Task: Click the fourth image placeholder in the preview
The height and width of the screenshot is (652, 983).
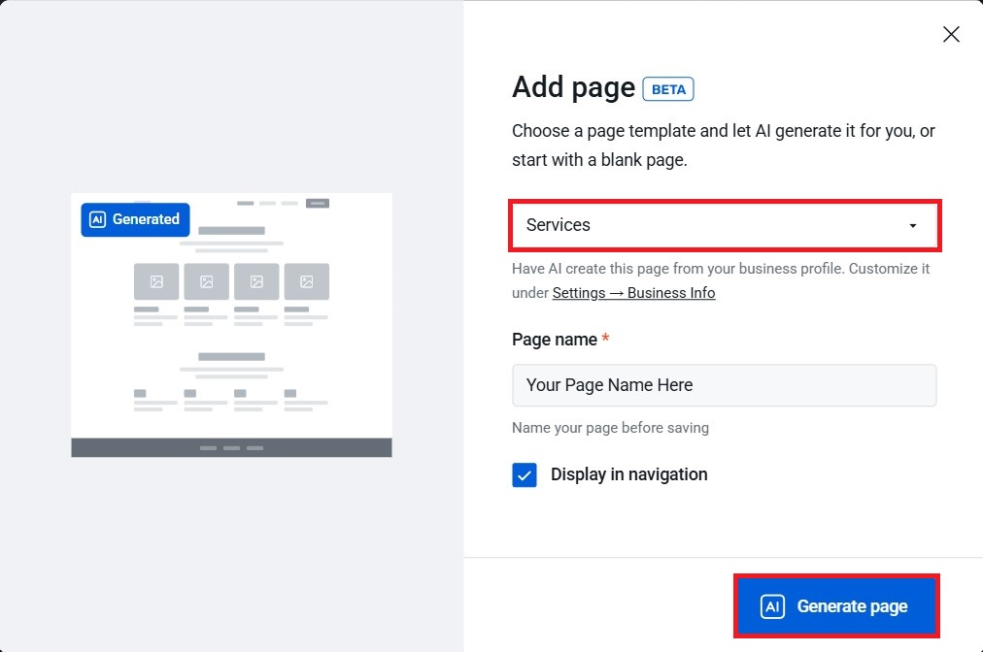Action: point(306,281)
